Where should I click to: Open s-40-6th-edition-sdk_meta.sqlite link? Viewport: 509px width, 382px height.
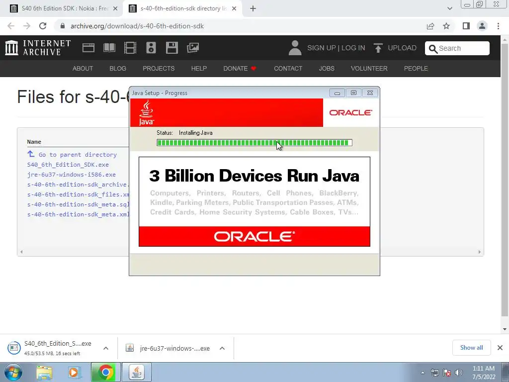78,204
